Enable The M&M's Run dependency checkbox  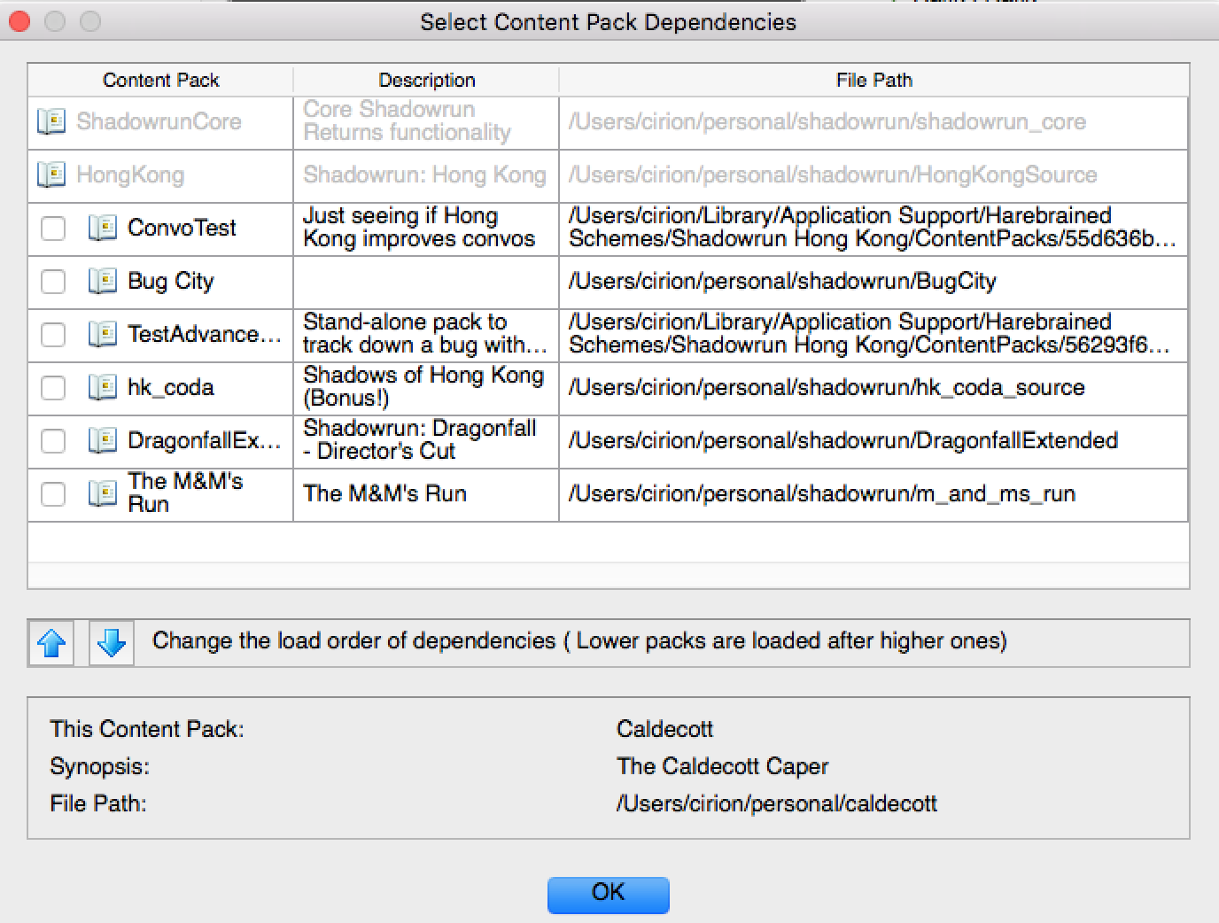coord(53,493)
